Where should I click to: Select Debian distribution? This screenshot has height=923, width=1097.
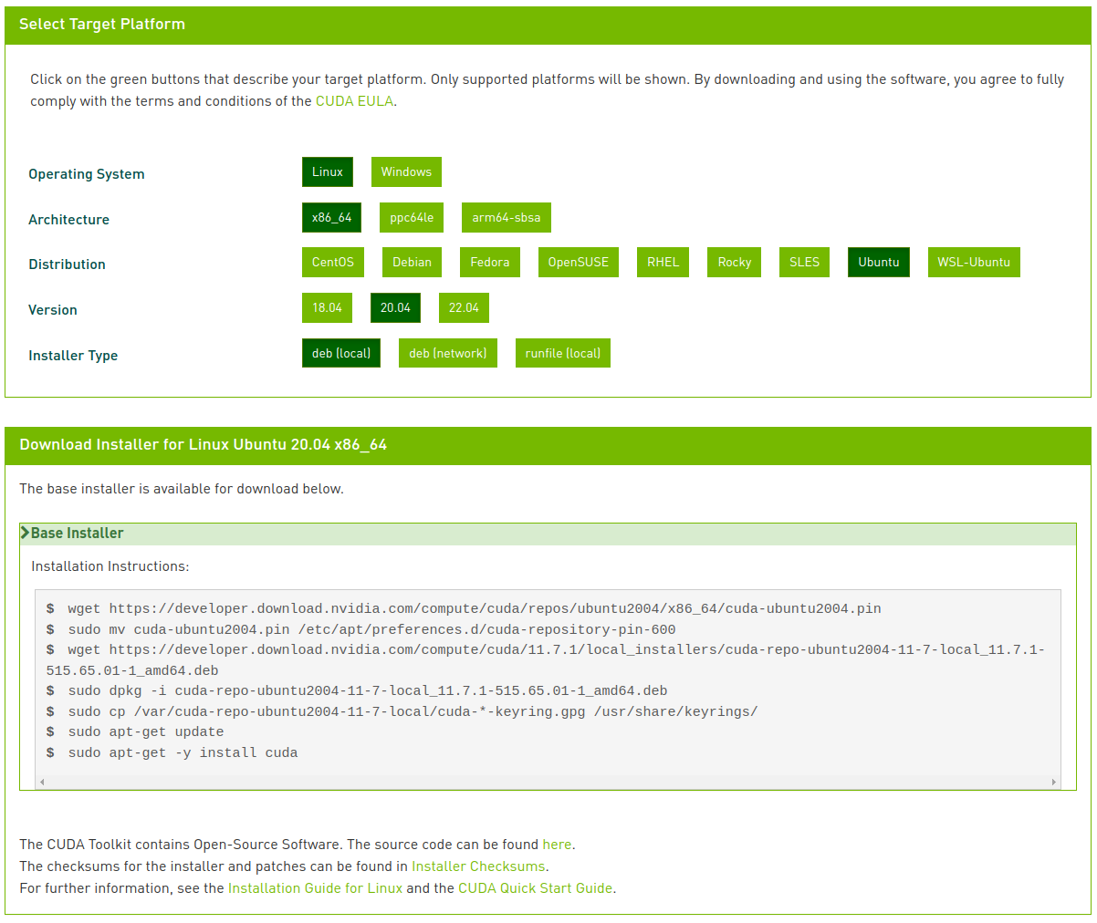pyautogui.click(x=413, y=262)
